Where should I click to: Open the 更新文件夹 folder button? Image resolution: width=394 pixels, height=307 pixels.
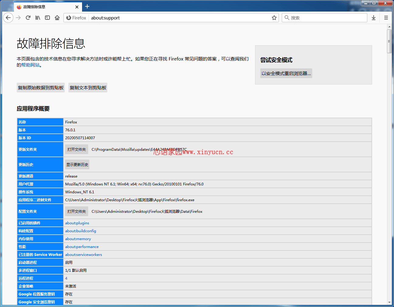(77, 149)
